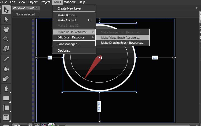Toggle the show grid icon
Screen dimensions: 201x126
(x=37, y=125)
